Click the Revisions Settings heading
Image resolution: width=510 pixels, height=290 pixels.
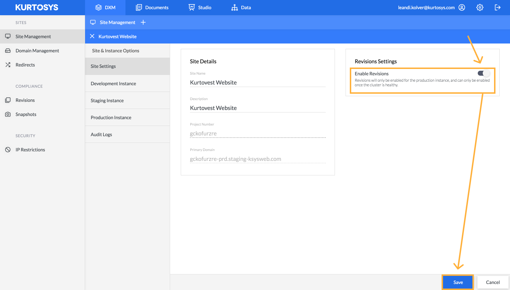click(x=376, y=61)
